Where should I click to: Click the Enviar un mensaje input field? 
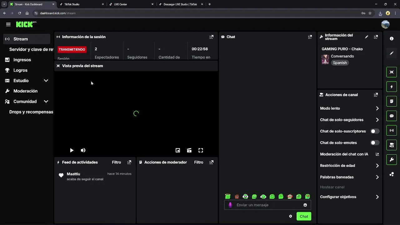[268, 205]
